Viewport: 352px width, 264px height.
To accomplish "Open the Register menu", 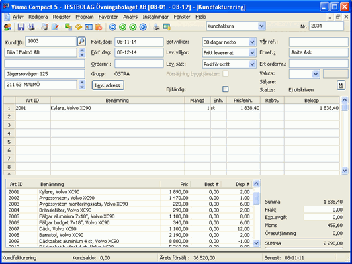I will (62, 17).
